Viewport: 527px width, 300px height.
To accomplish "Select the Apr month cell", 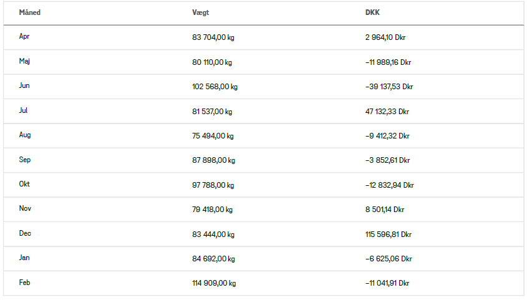I will [24, 37].
